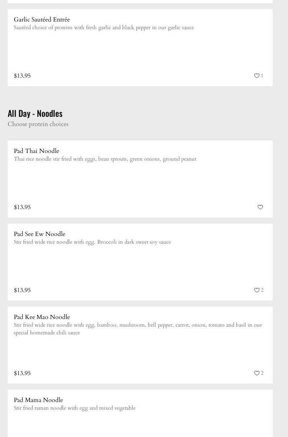Click the heart icon on Garlic Sautéed Entrée
This screenshot has width=288, height=437.
click(x=257, y=76)
